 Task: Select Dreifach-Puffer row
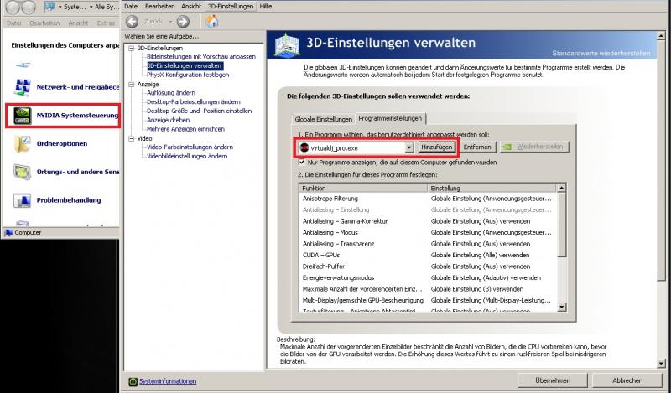pos(429,266)
